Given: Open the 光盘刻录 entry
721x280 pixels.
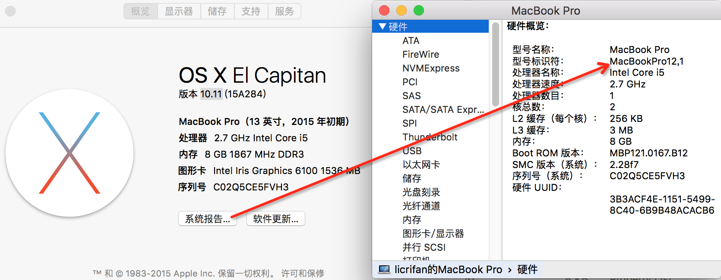Looking at the screenshot, I should (x=421, y=192).
